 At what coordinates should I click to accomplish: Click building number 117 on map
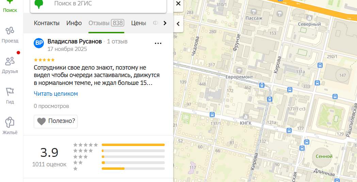(x=193, y=168)
